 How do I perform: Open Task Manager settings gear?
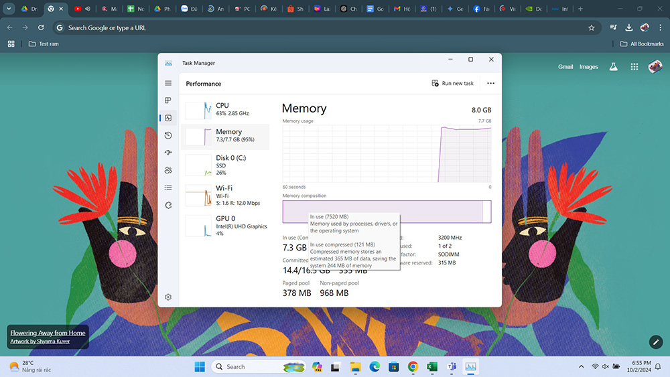click(168, 297)
